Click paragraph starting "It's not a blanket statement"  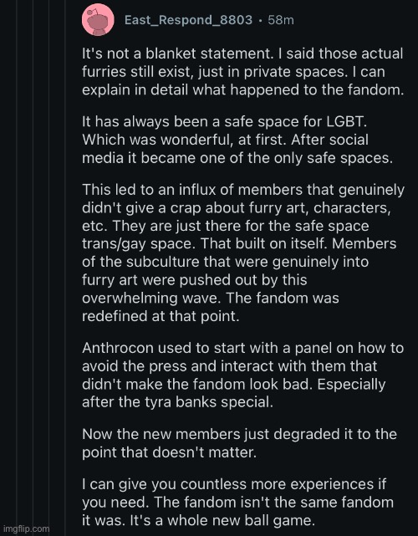coord(242,72)
